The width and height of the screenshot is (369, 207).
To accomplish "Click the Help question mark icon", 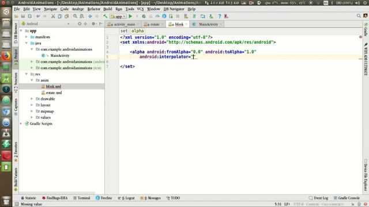I will tap(220, 16).
